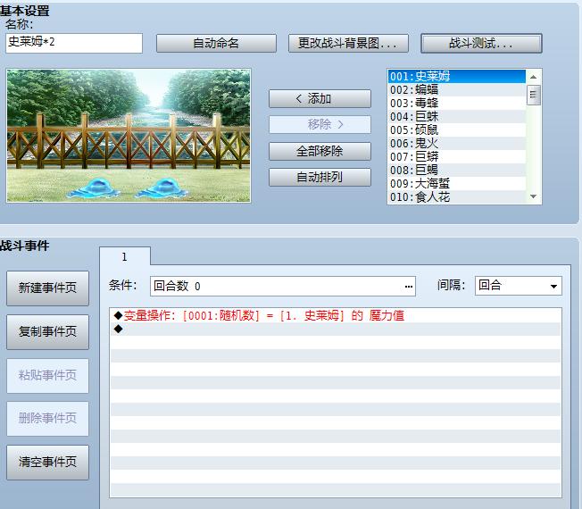Click 全部移除 to remove all enemies

[320, 151]
